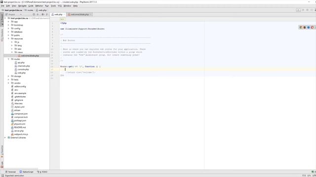
Task: Expand the js folder under resources
Action: [x=12, y=42]
